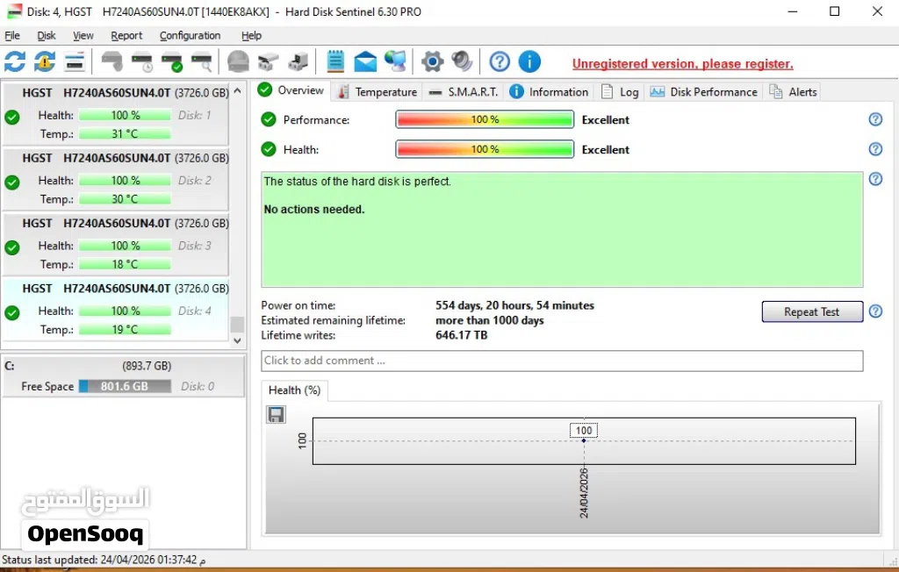Click the help icon beside the status message box
The image size is (899, 572).
[x=875, y=179]
